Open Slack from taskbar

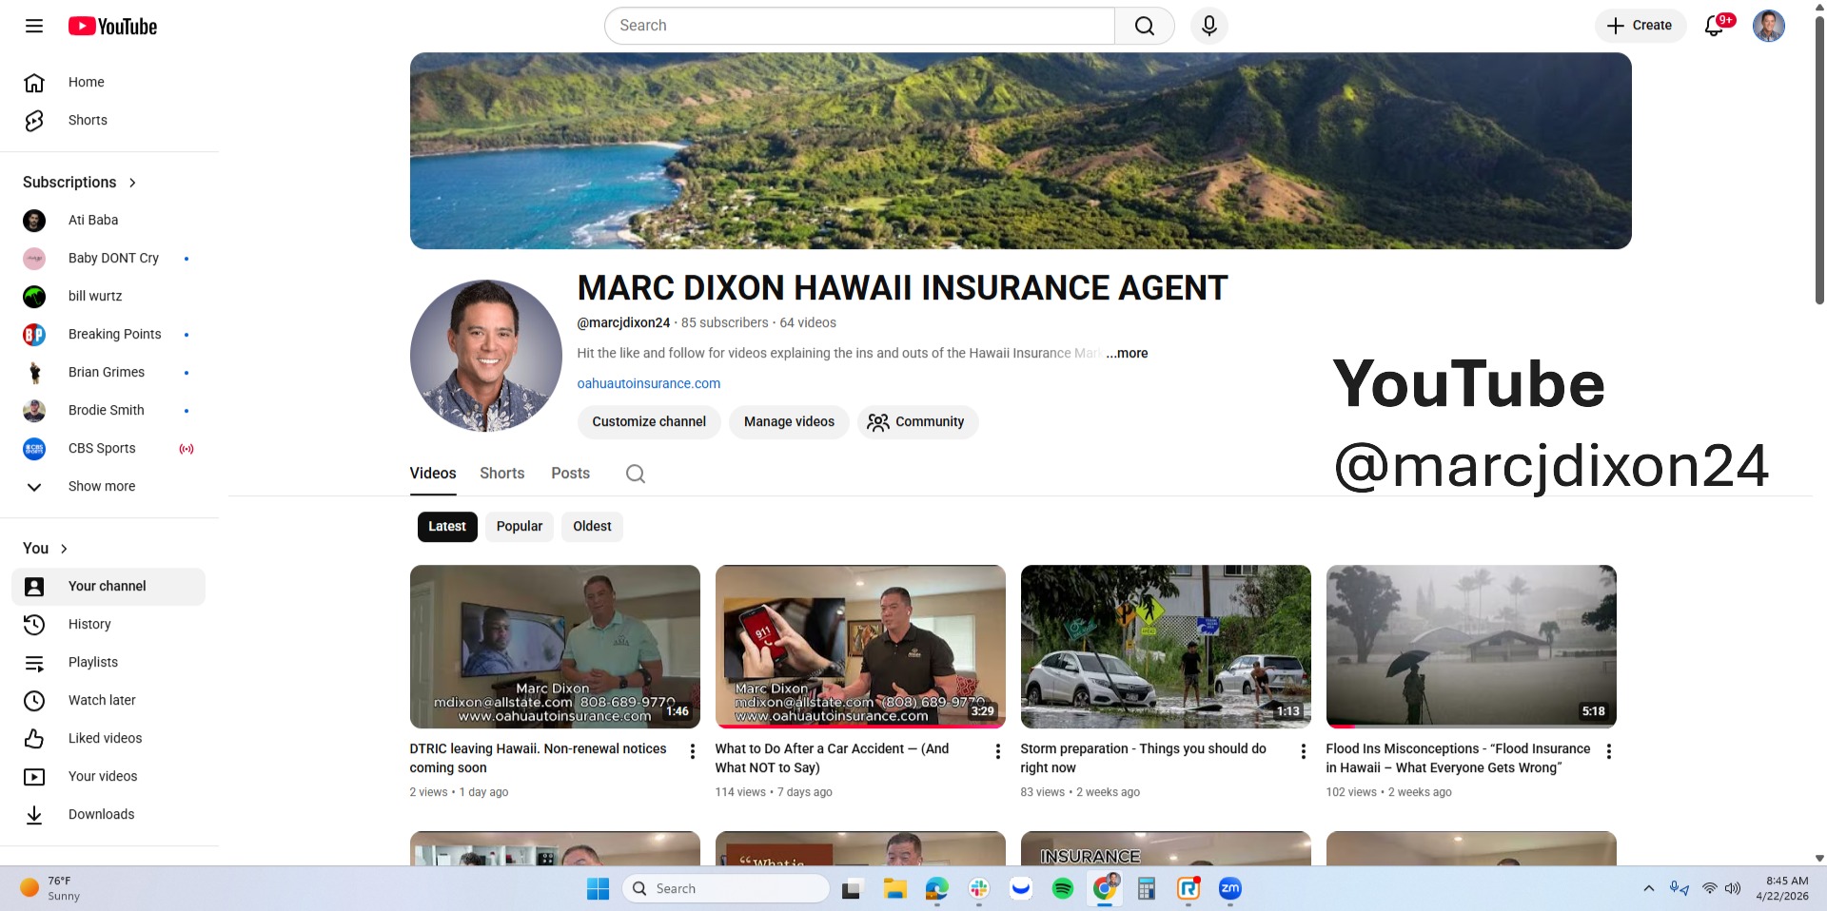(979, 888)
